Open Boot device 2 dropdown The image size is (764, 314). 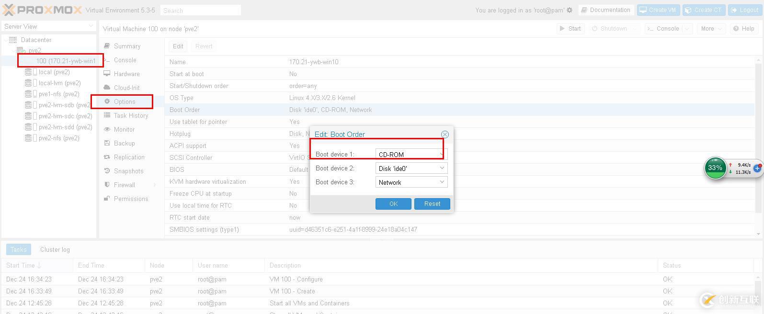[442, 168]
